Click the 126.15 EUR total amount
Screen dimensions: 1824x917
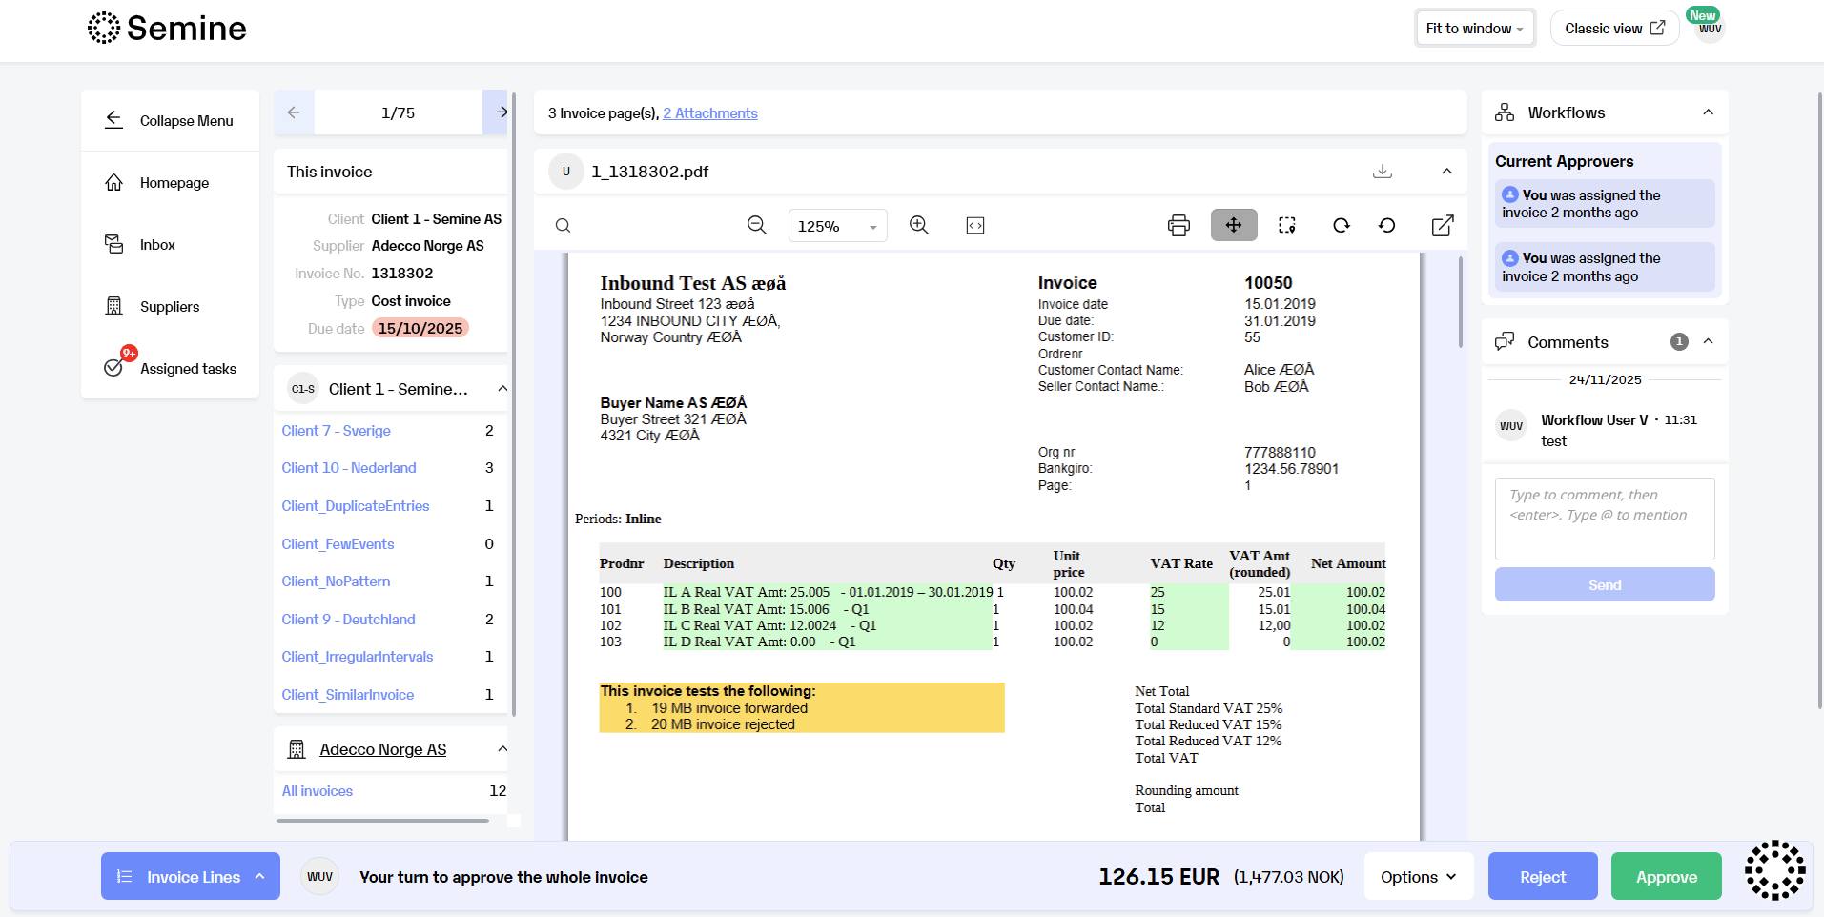[1158, 876]
